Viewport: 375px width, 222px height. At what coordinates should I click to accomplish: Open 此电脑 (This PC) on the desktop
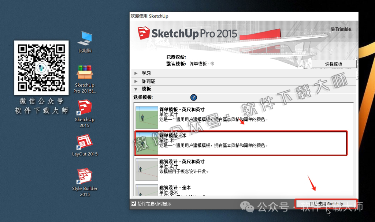coord(84,38)
